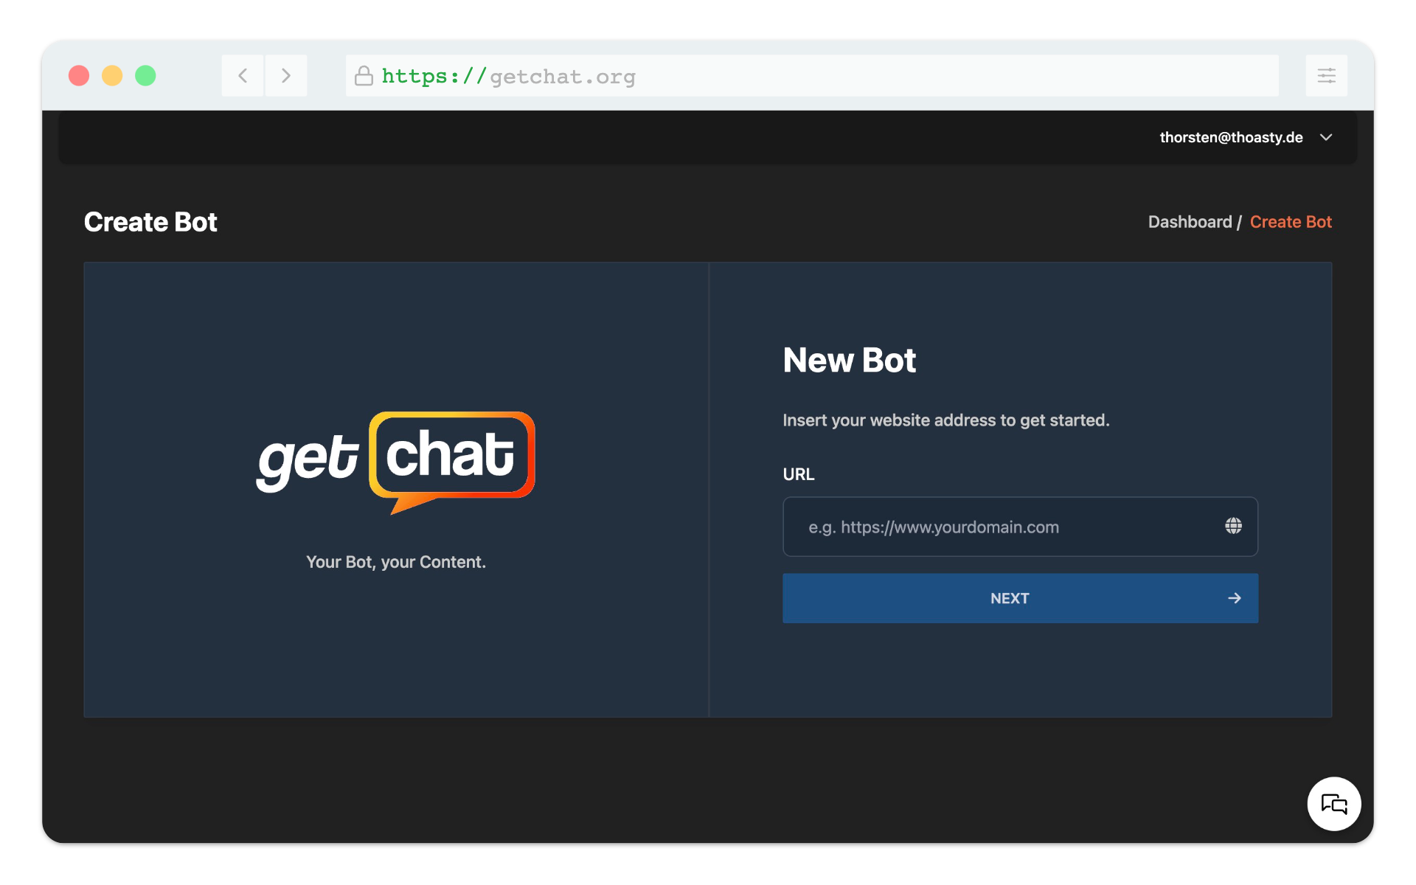Select the URL input field
This screenshot has height=885, width=1416.
(1021, 526)
